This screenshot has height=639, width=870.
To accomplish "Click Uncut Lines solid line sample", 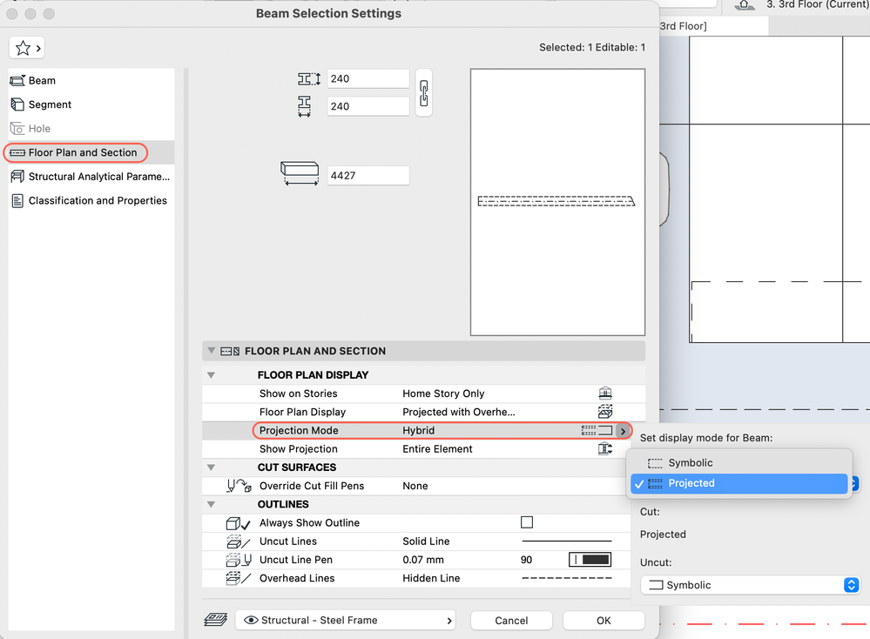I will tap(566, 541).
